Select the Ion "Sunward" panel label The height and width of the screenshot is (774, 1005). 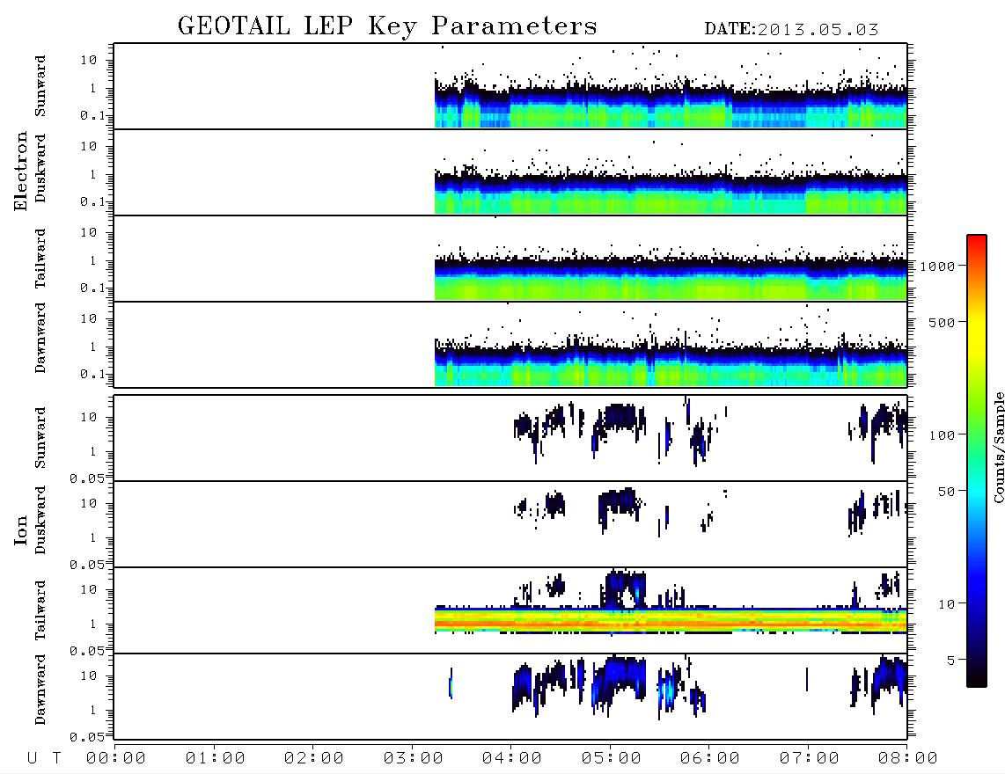point(40,438)
